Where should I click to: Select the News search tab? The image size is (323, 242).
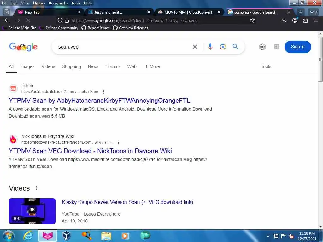click(93, 66)
